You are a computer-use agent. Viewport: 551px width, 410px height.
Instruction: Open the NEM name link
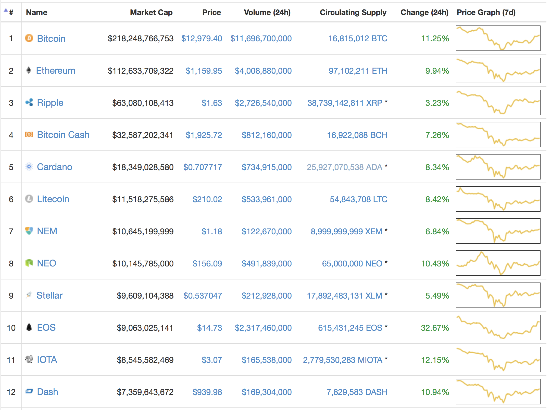(x=47, y=231)
